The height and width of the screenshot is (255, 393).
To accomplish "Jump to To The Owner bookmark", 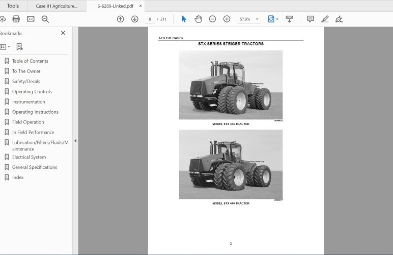I will (x=26, y=71).
